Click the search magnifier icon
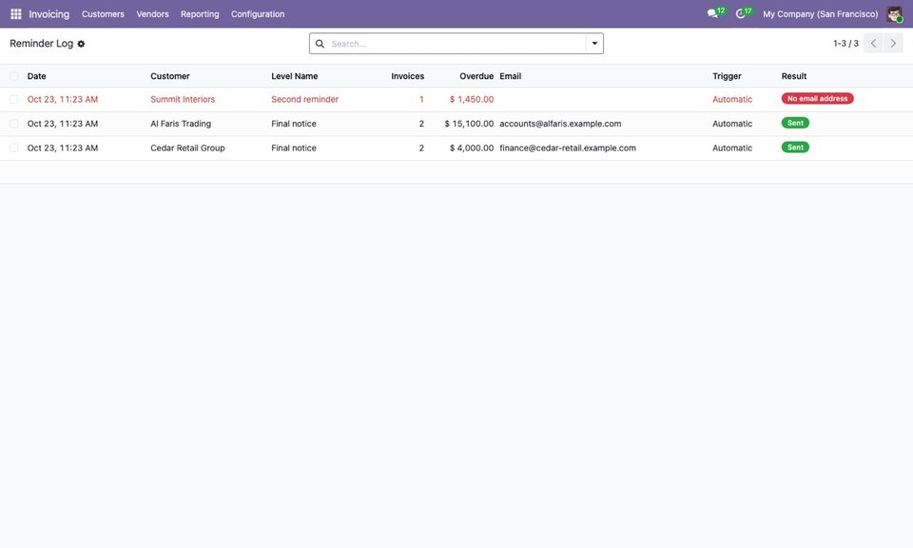The width and height of the screenshot is (913, 548). click(320, 44)
